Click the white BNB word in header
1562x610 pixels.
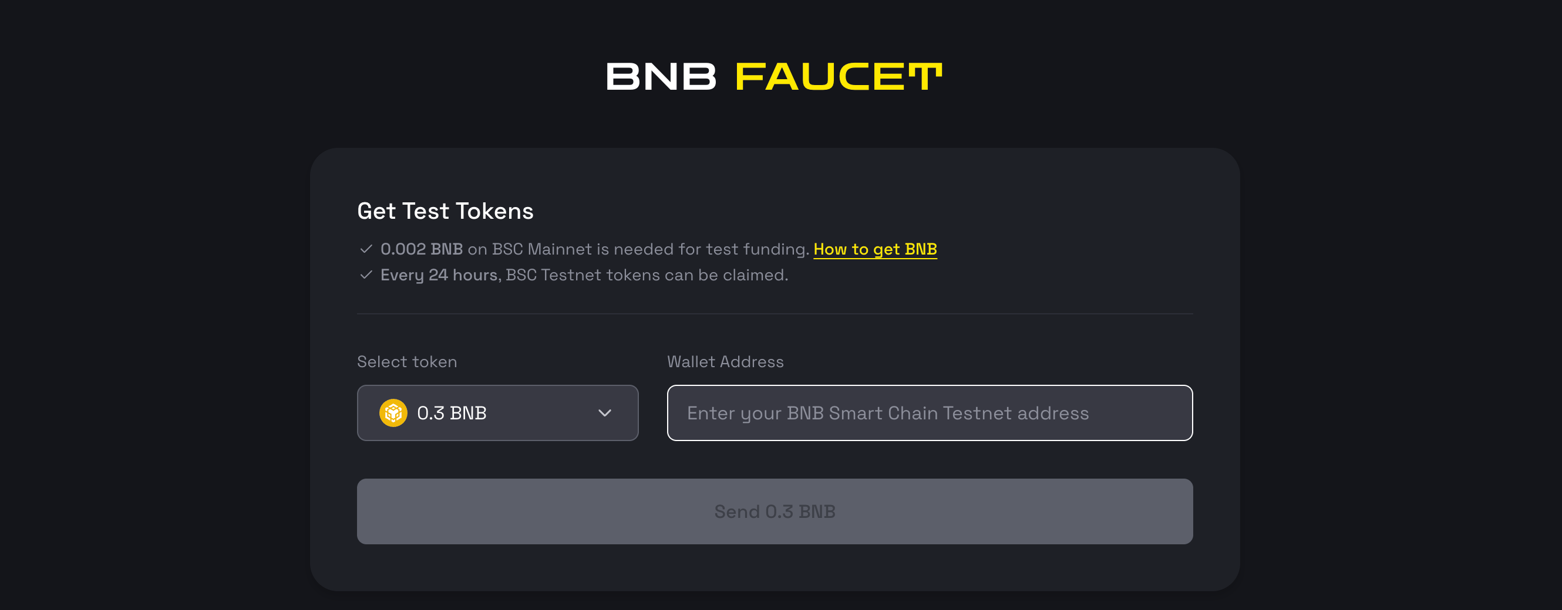(x=661, y=77)
